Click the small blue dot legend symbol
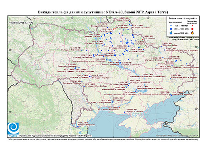 [x=171, y=26]
